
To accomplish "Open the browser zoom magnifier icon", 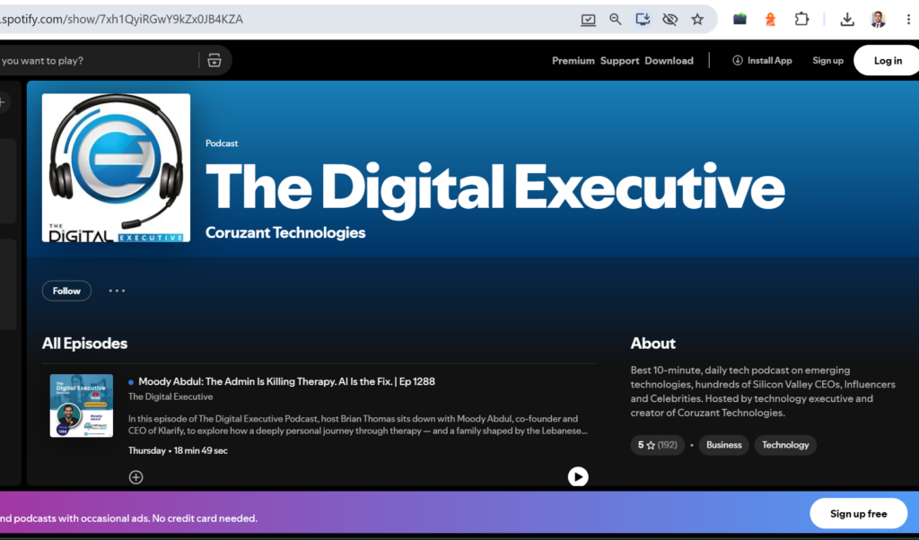I will pos(615,20).
